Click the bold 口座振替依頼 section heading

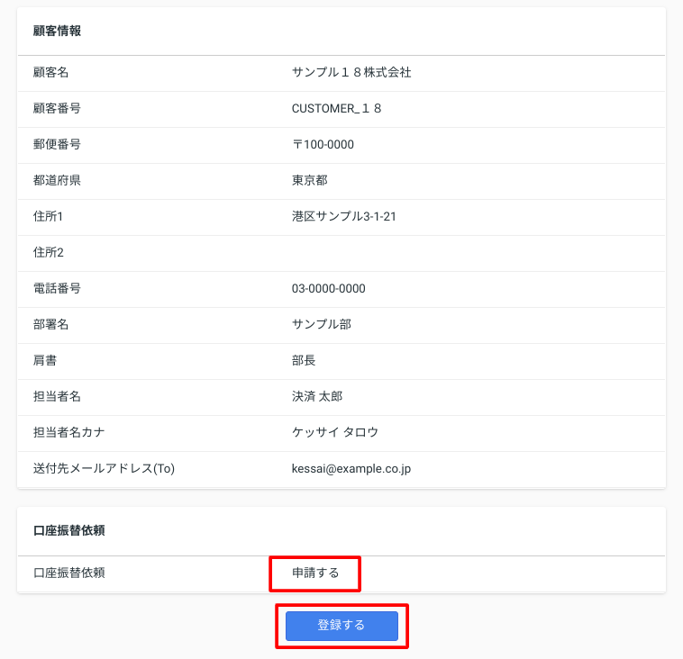click(x=68, y=530)
